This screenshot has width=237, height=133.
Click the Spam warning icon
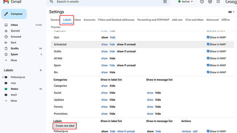point(6,54)
